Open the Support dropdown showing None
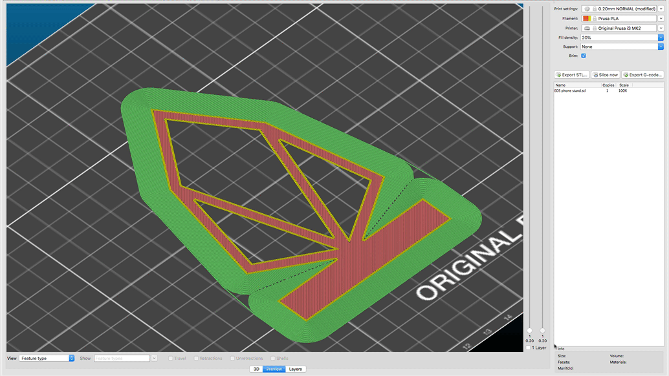Screen dimensions: 669x376 [x=661, y=47]
